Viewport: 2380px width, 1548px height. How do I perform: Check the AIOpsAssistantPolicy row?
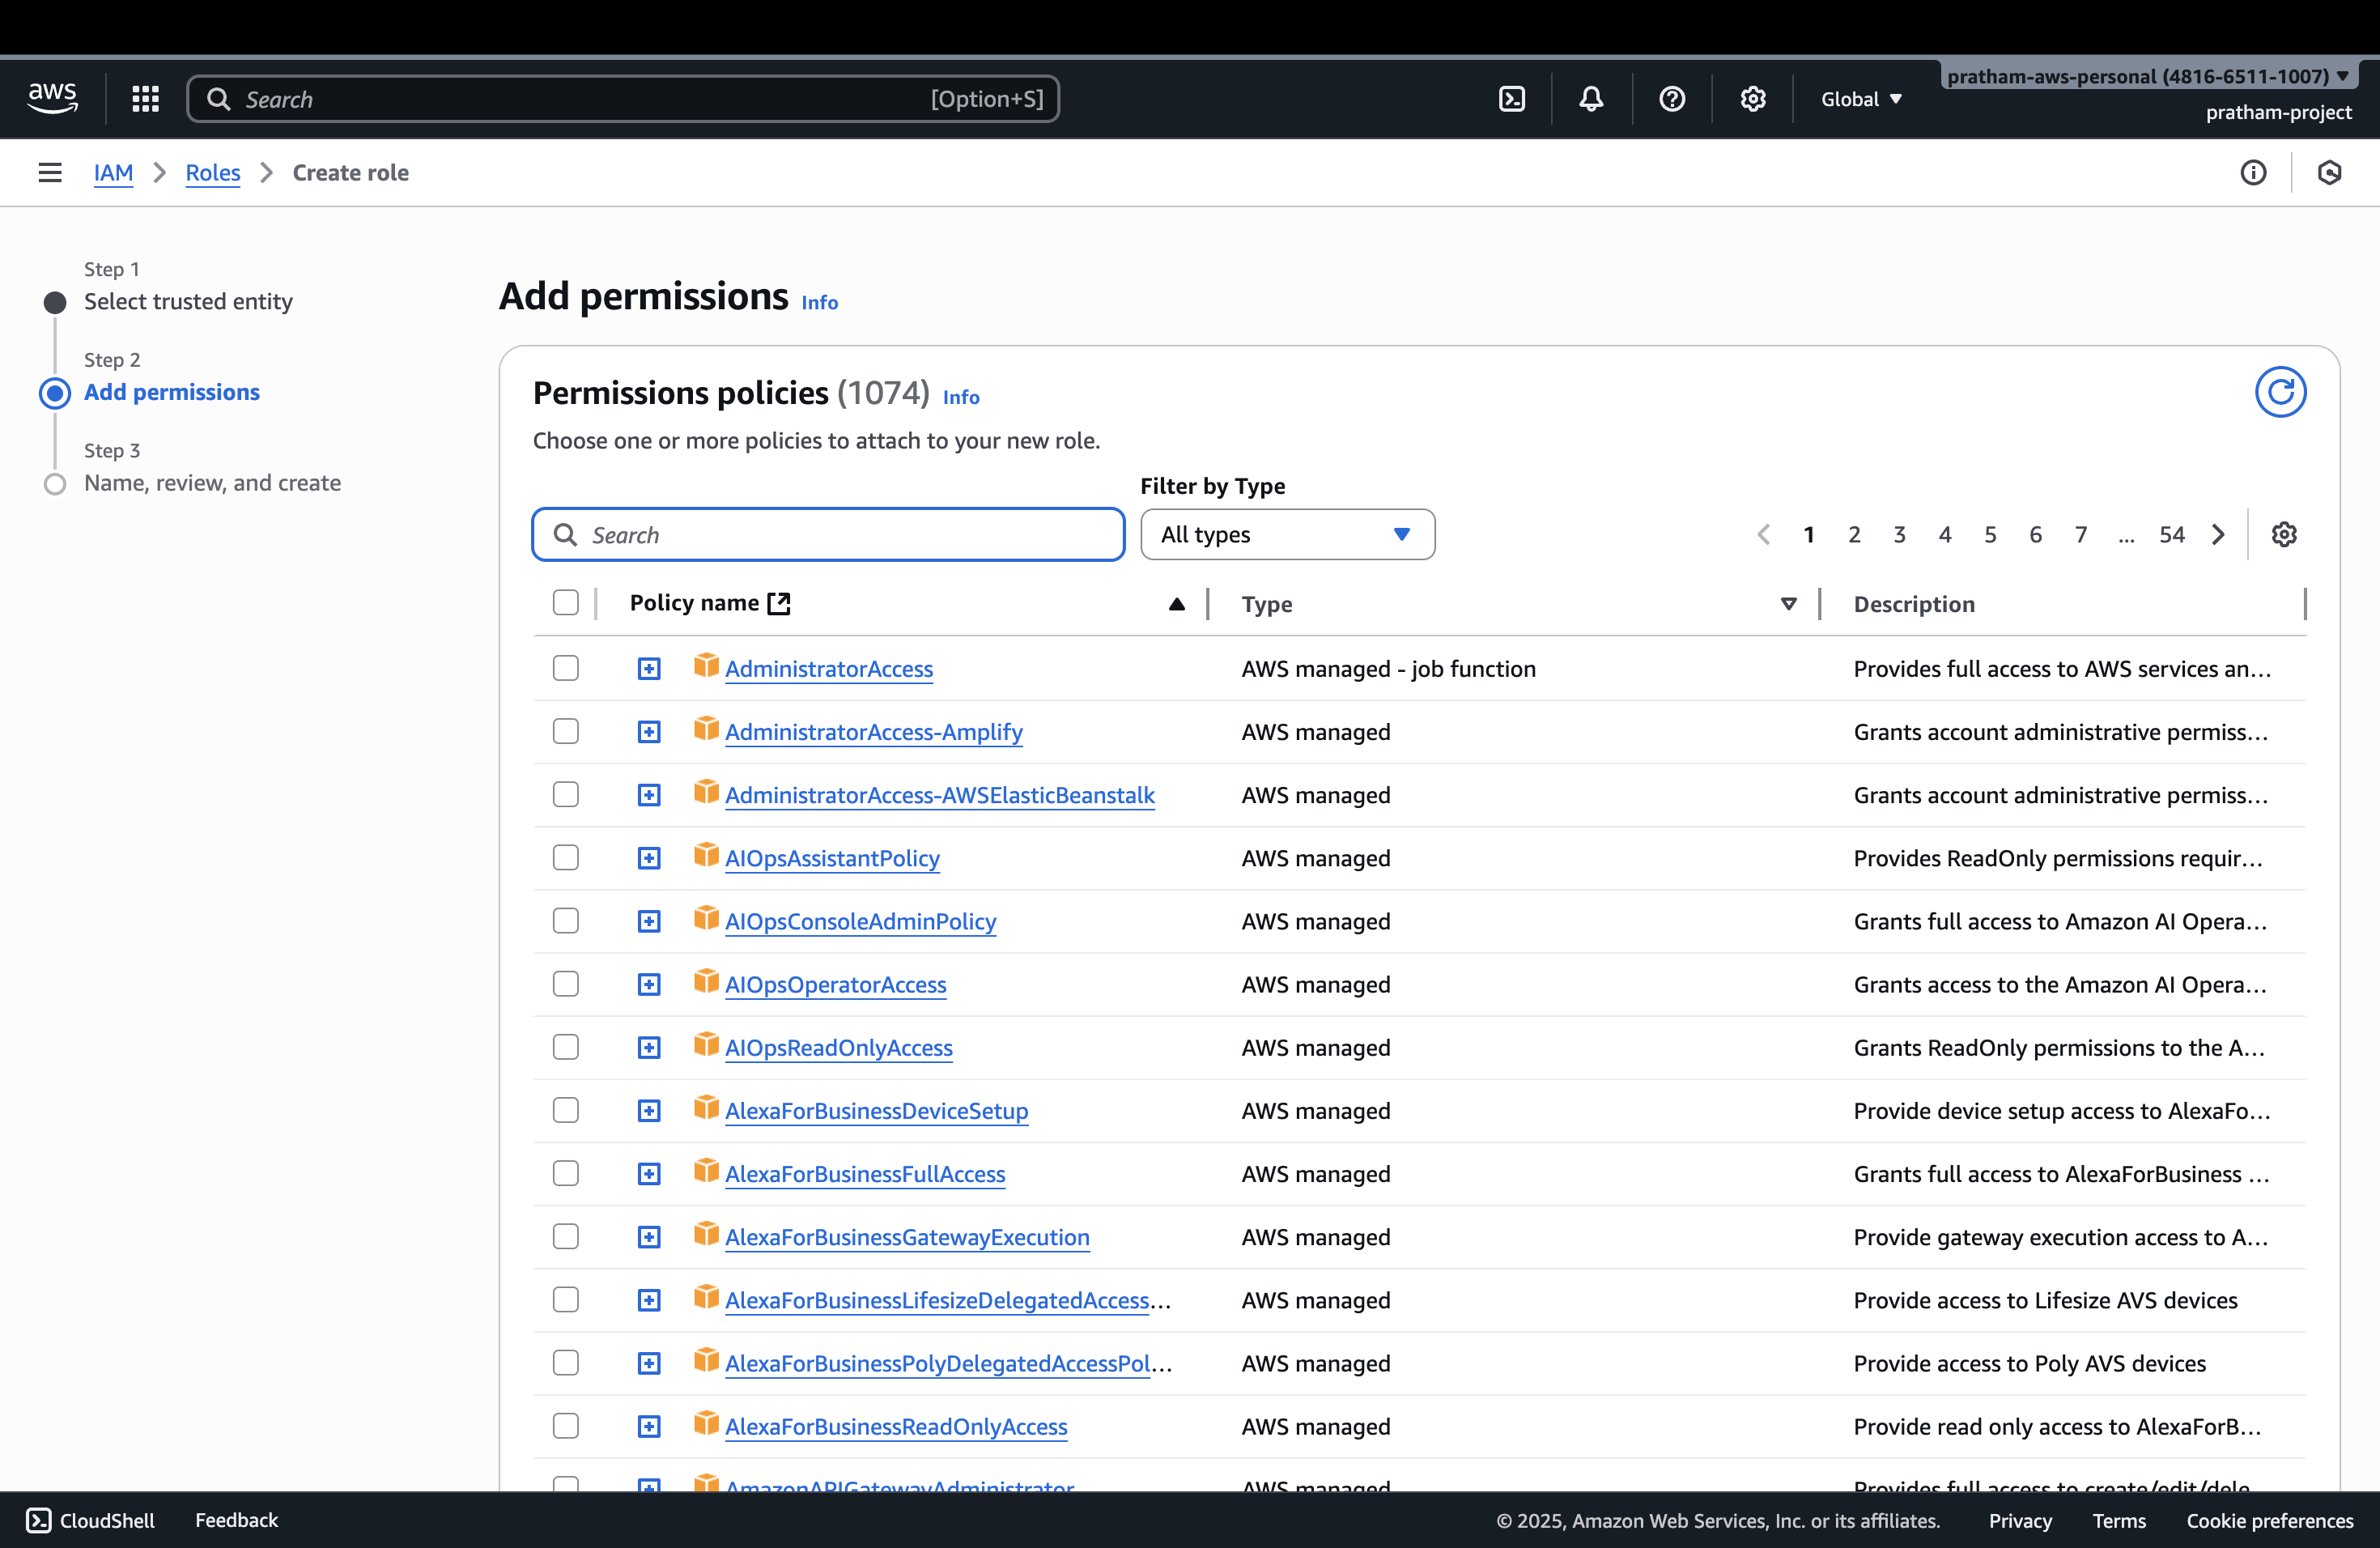(566, 857)
